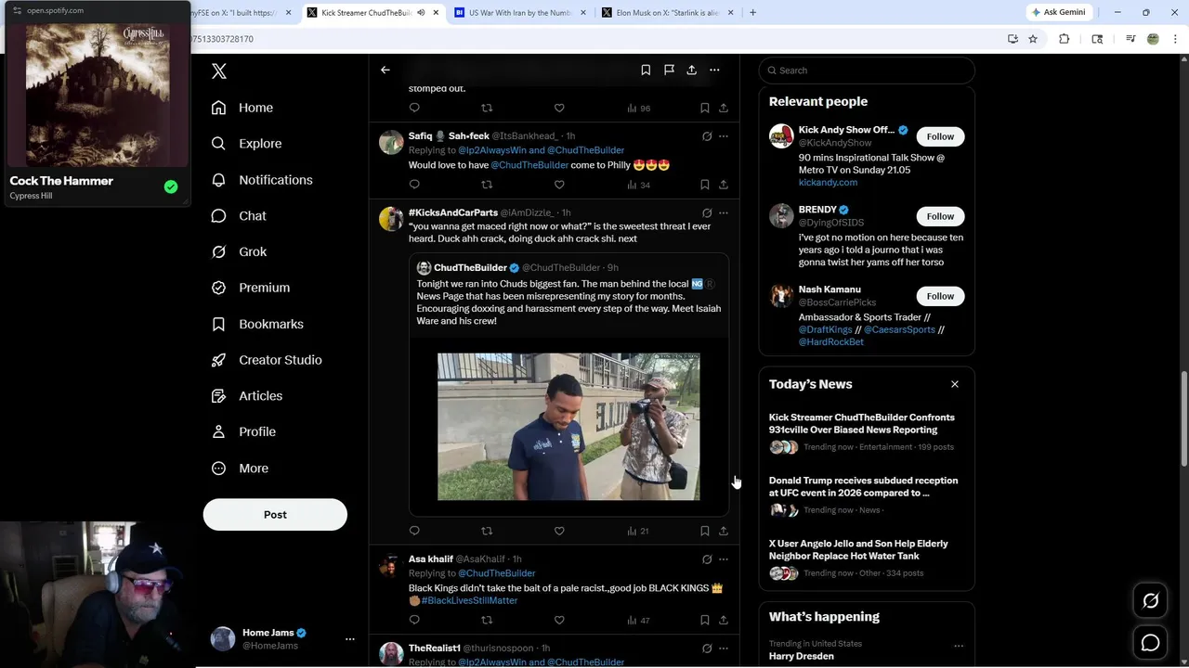Follow BRENDY account
The width and height of the screenshot is (1189, 668).
coord(940,216)
